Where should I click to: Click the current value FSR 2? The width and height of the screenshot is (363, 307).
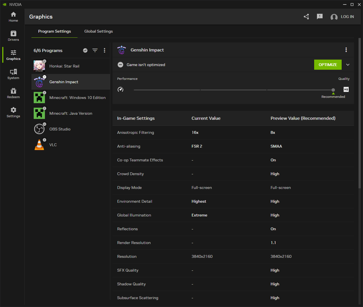[197, 146]
